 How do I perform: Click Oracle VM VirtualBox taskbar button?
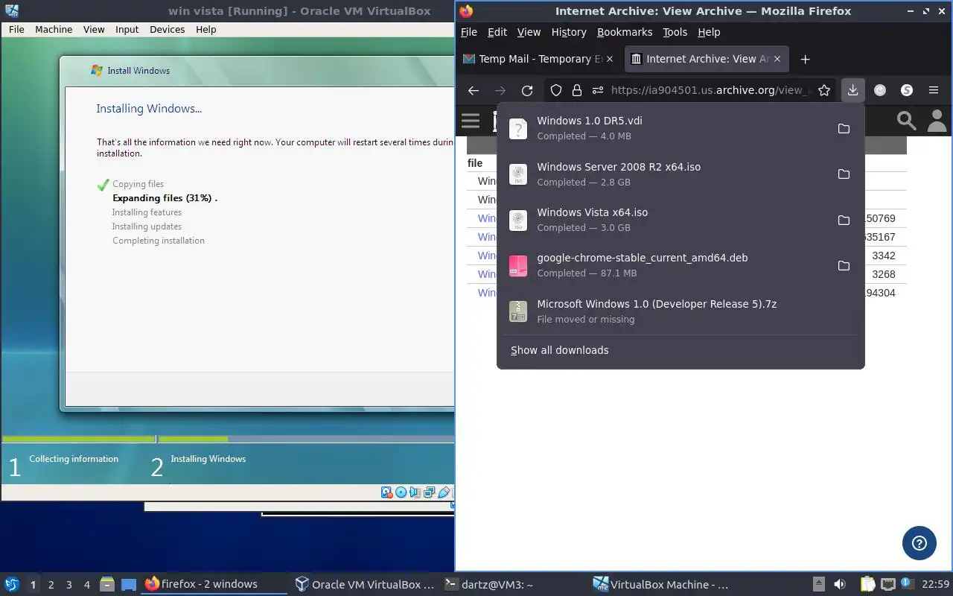point(364,584)
